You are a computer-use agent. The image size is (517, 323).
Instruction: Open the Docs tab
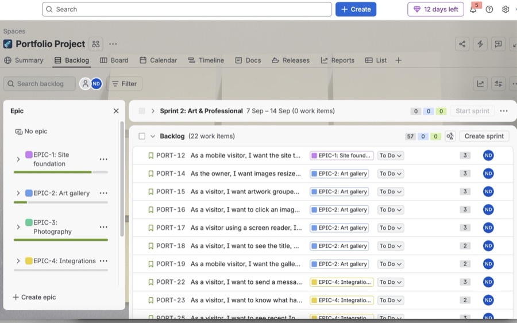click(x=248, y=60)
